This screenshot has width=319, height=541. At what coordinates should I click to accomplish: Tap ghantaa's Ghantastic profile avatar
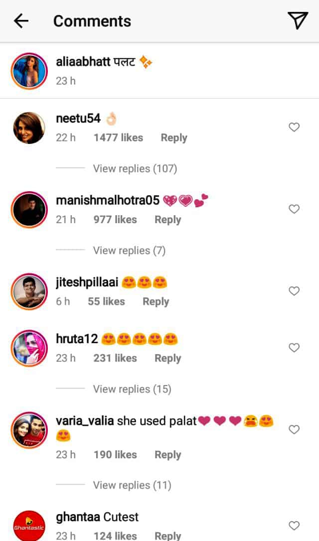click(28, 526)
